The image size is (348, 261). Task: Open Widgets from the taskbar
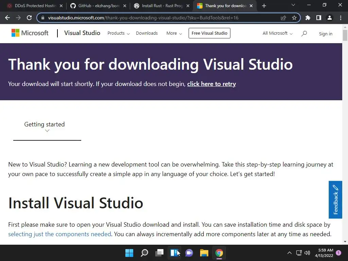pyautogui.click(x=174, y=253)
